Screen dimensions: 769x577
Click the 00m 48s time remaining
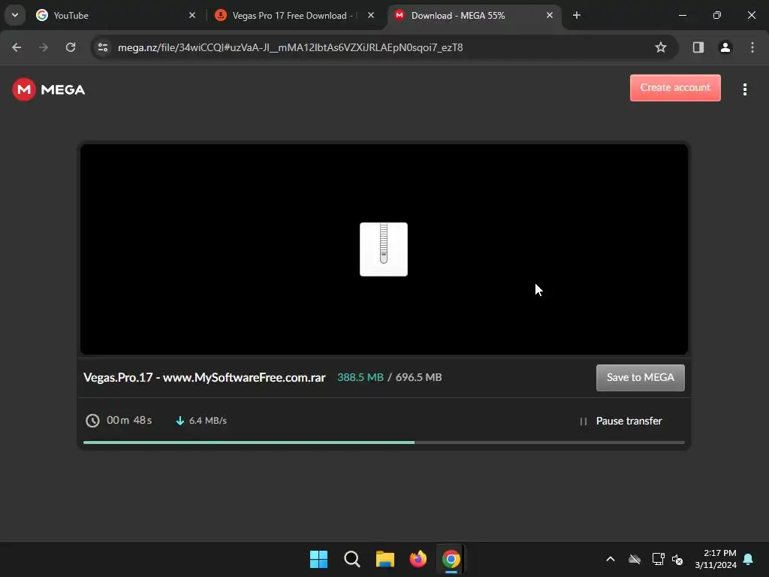tap(129, 421)
